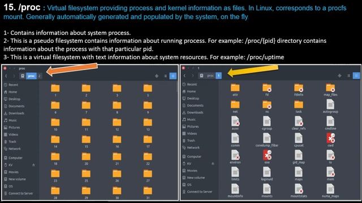Select the cgroup file in the right window
Screen dimensions: 362x203
click(267, 121)
